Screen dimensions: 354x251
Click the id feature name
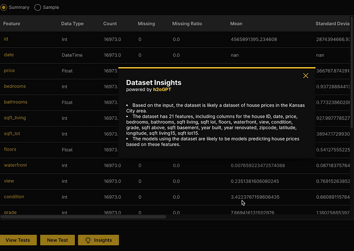coord(6,39)
